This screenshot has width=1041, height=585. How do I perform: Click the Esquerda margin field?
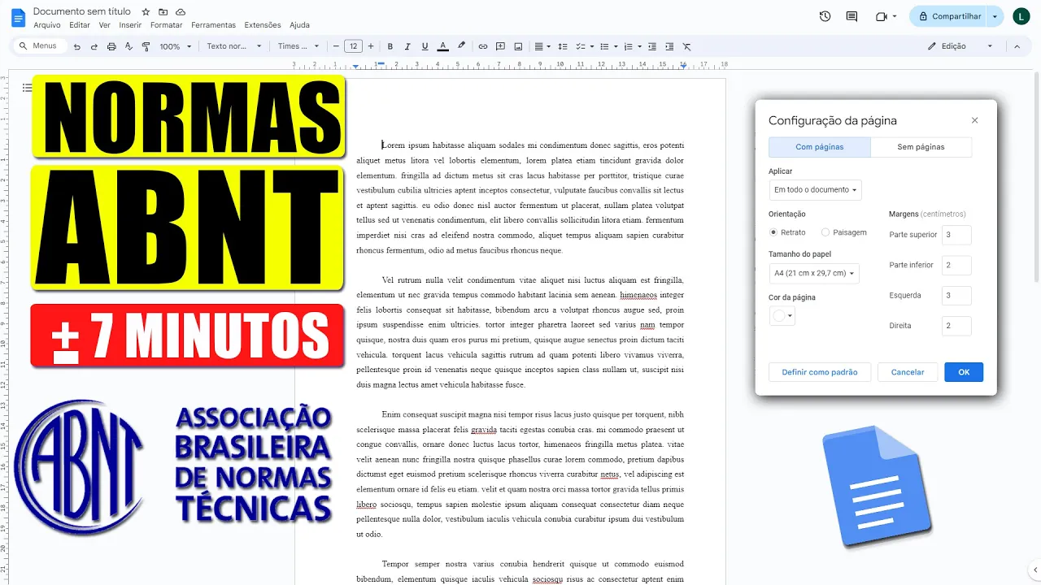956,296
